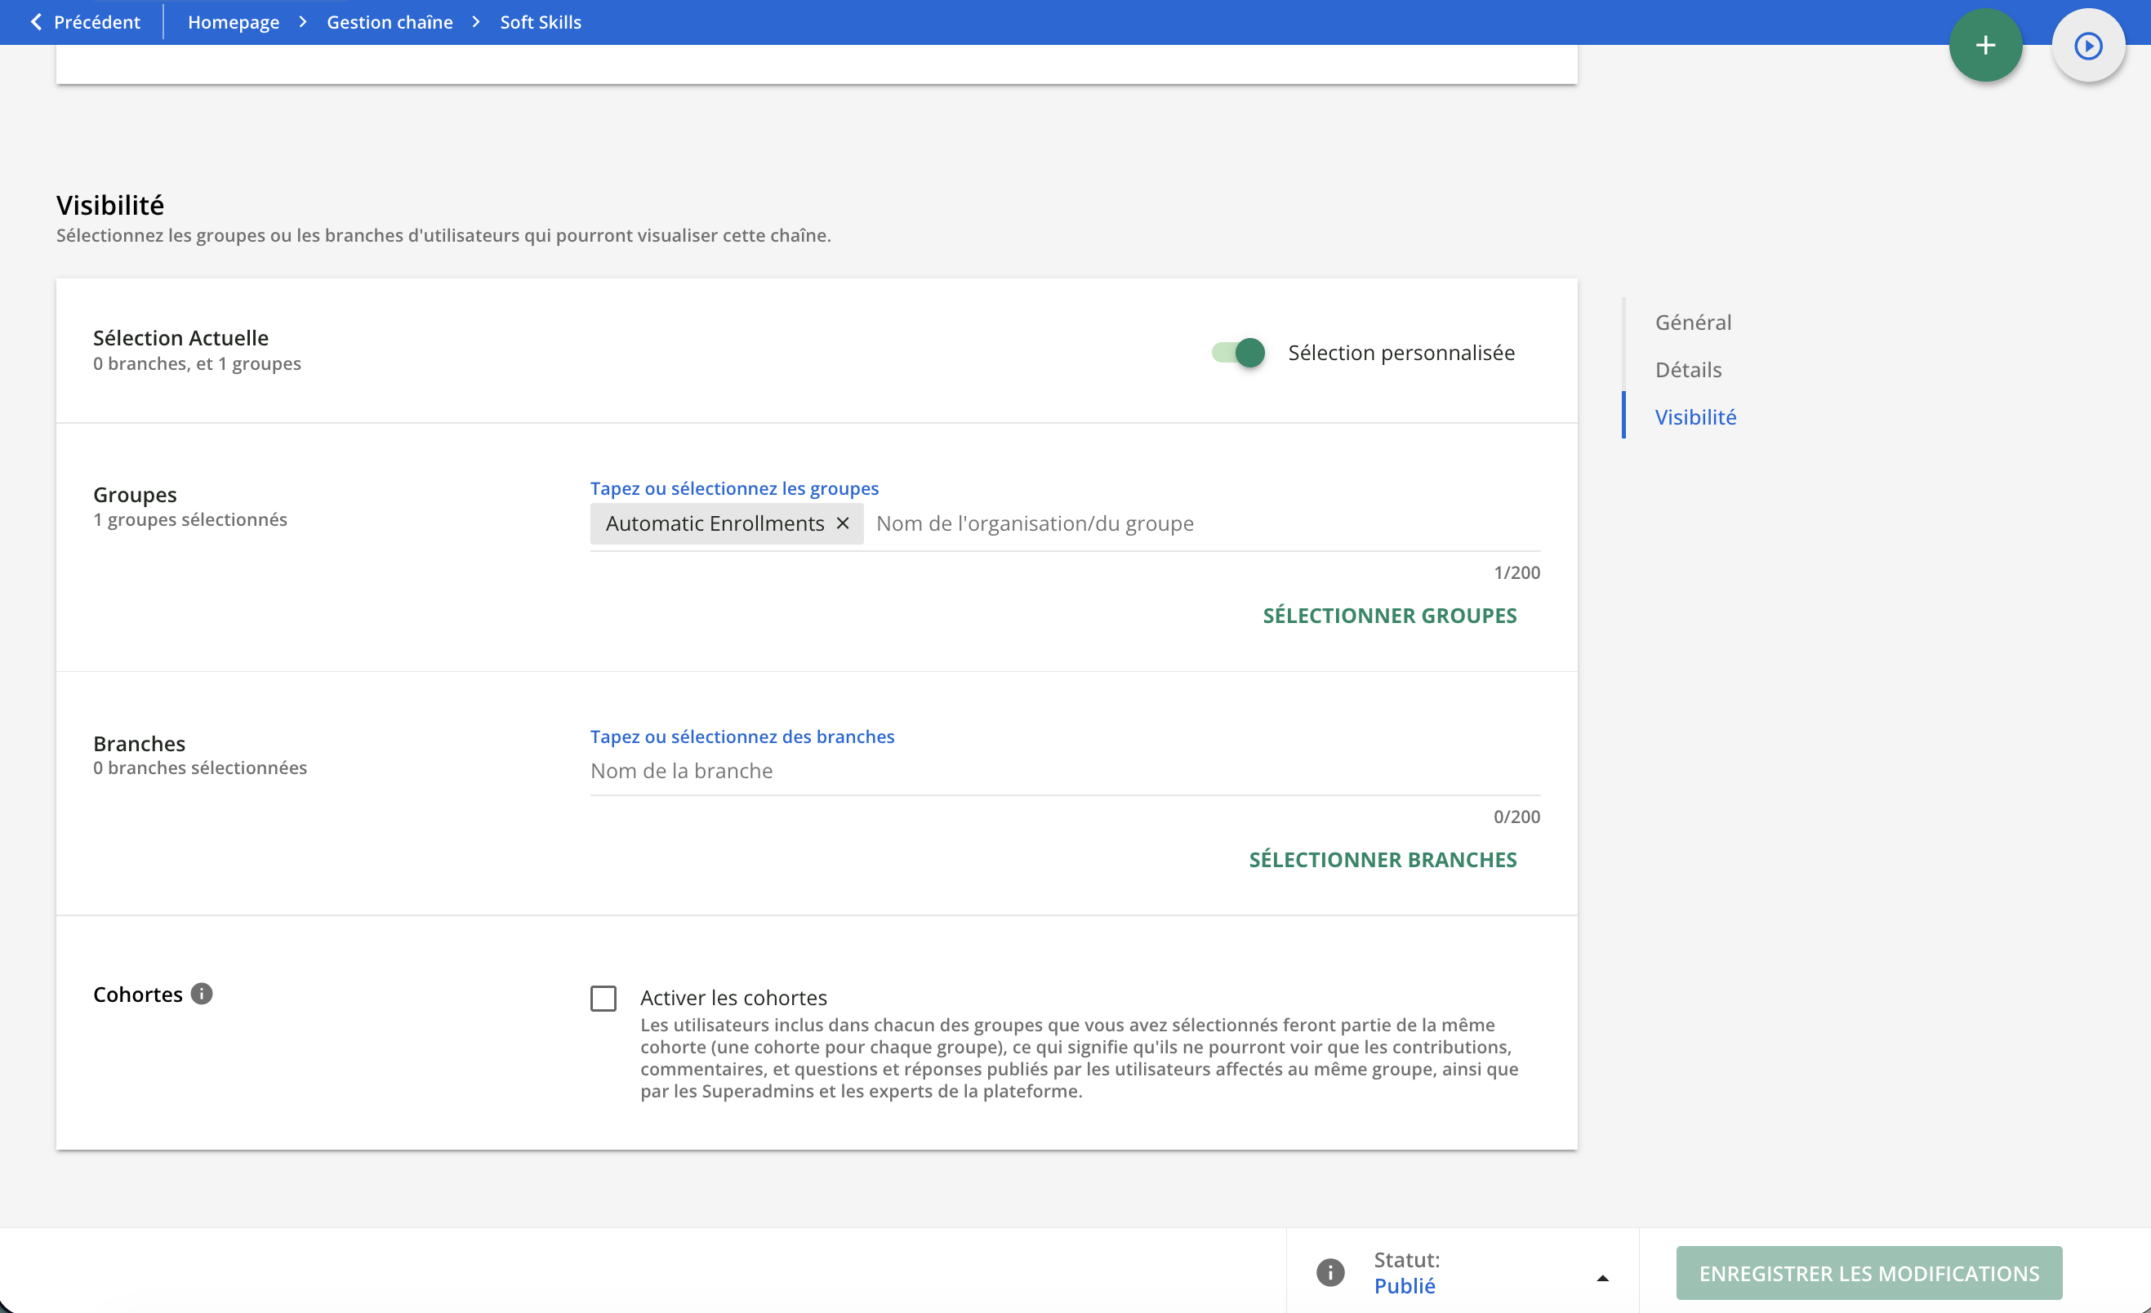Viewport: 2151px width, 1313px height.
Task: Click the circular play preview icon
Action: pos(2087,46)
